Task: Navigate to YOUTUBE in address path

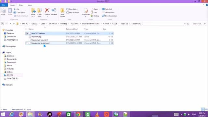Action: (x=74, y=24)
